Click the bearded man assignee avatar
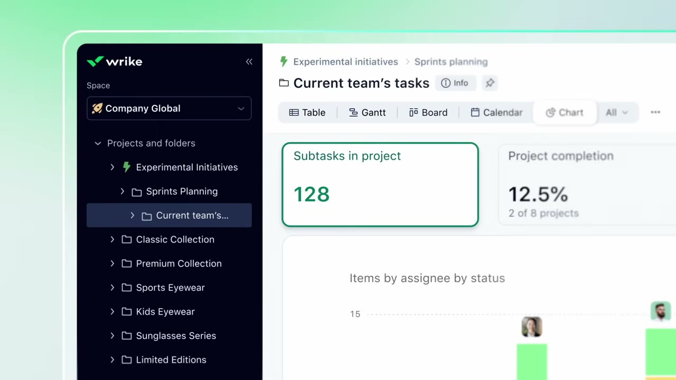The width and height of the screenshot is (676, 380). click(x=660, y=311)
